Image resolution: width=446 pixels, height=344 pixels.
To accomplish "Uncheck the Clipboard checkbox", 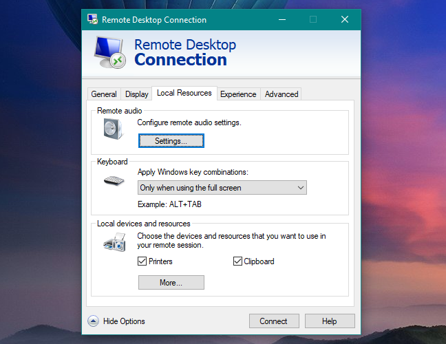I will point(237,261).
